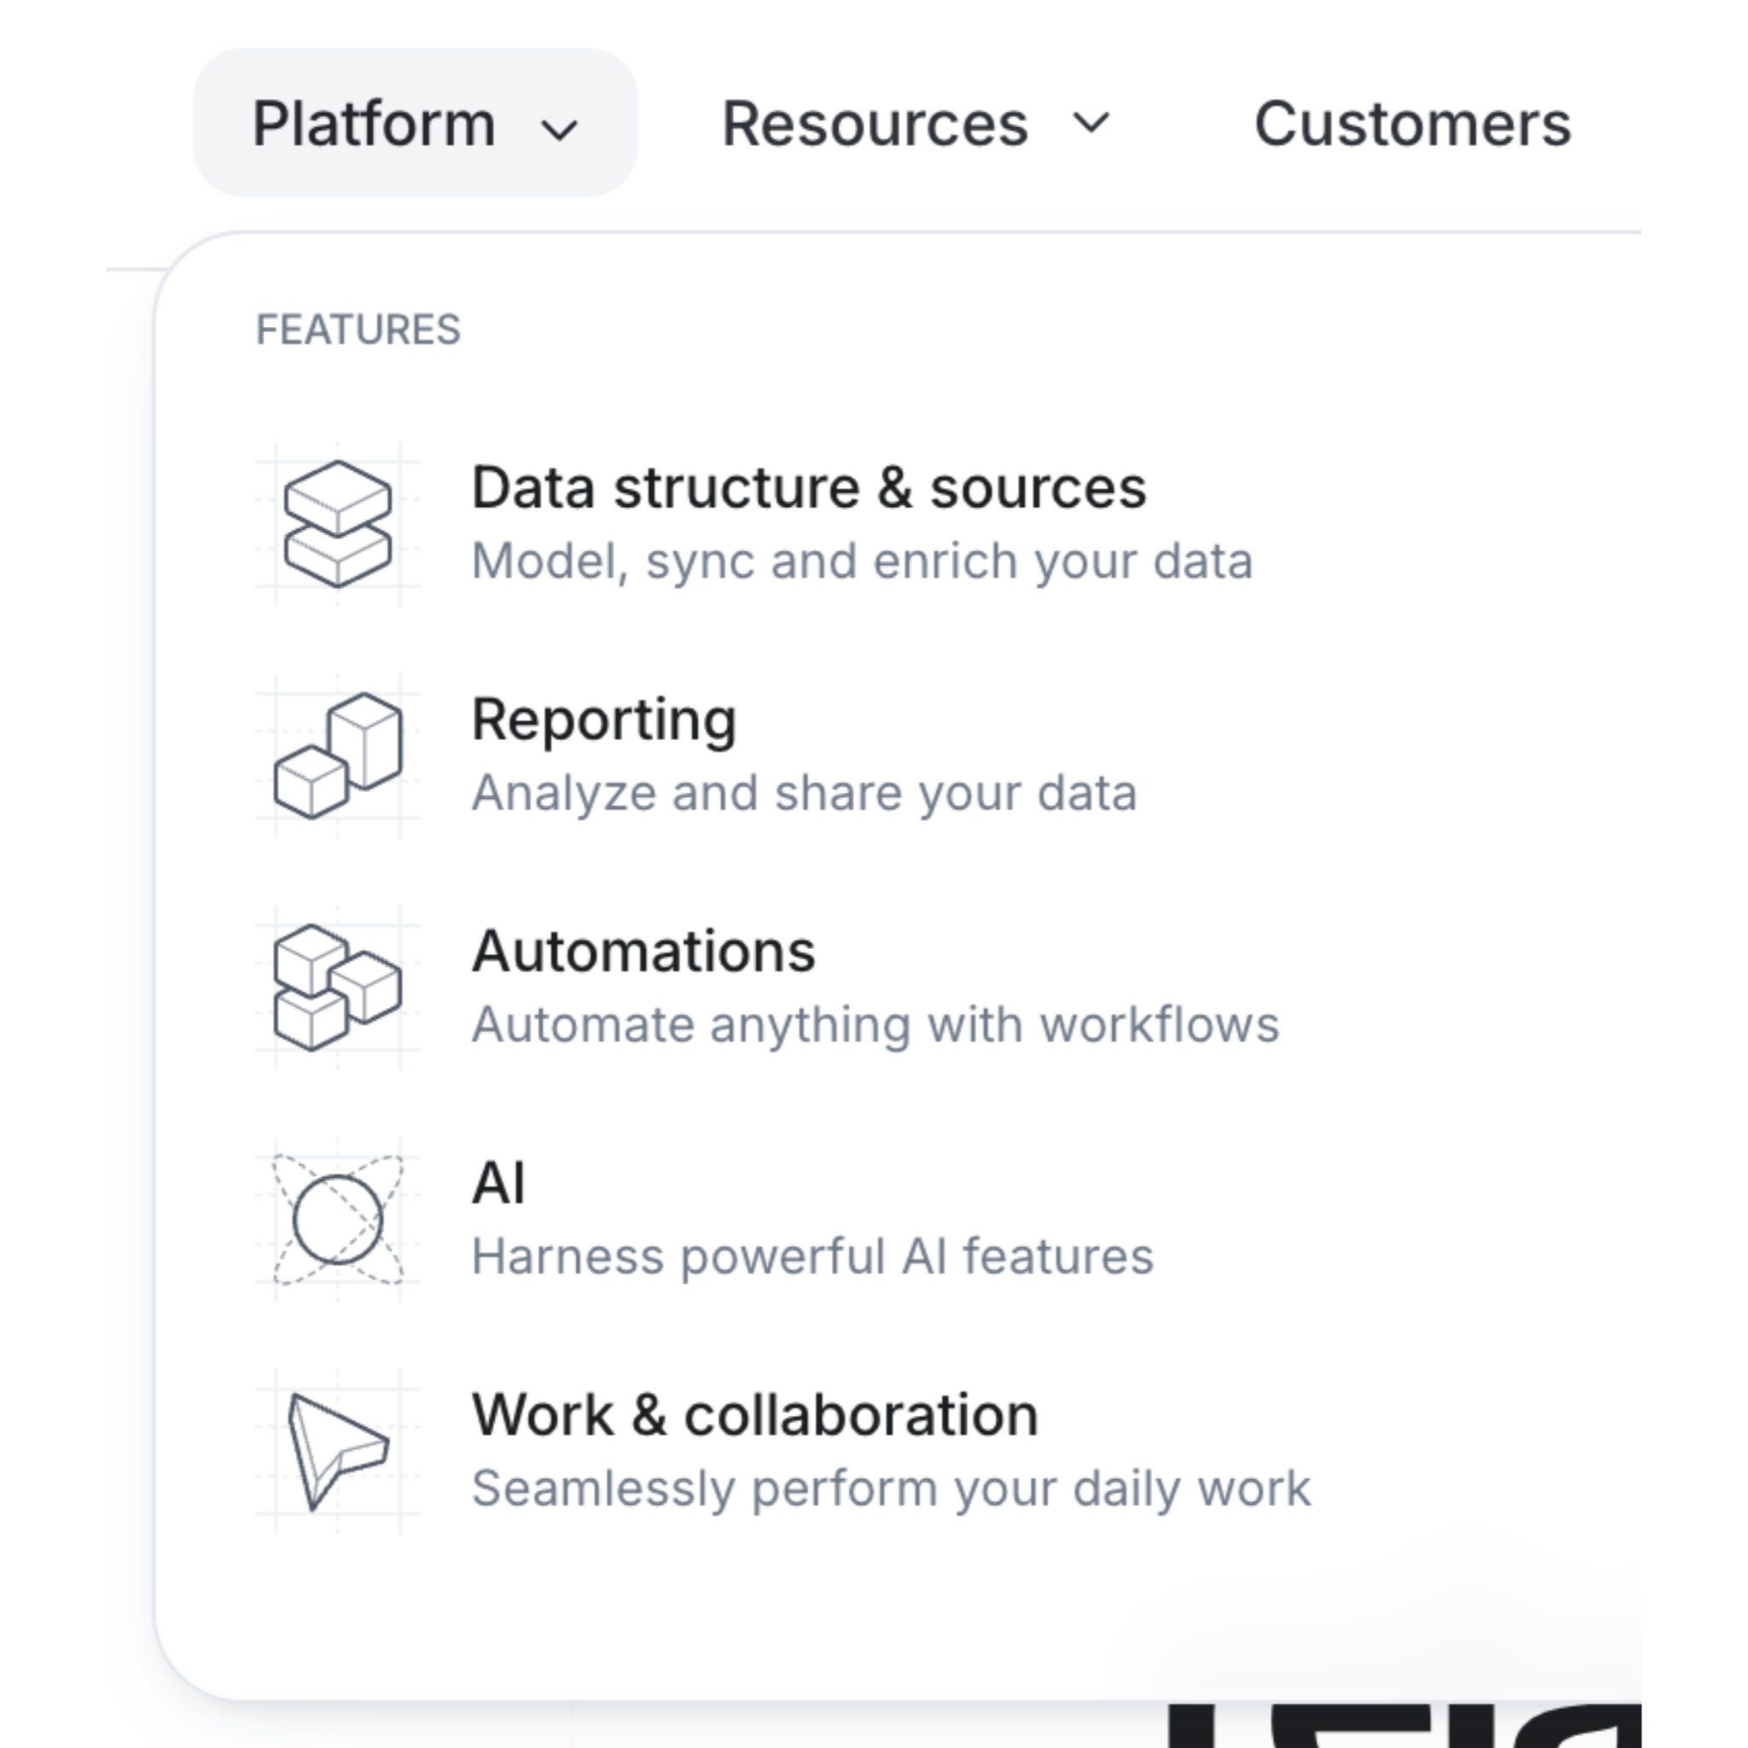The image size is (1748, 1748).
Task: Open Data structure & sources title
Action: click(809, 488)
